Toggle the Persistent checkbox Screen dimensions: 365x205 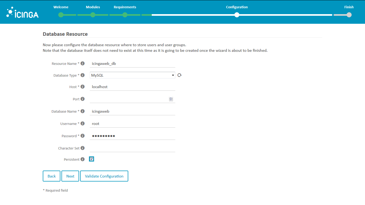tap(92, 159)
